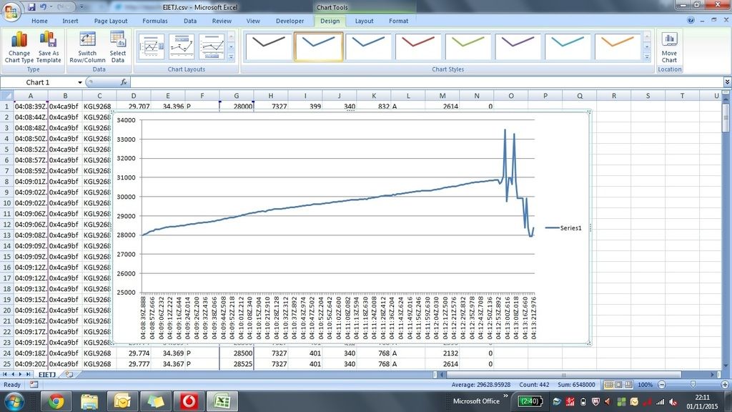Select the EIETJ sheet tab
Image resolution: width=732 pixels, height=412 pixels.
[x=46, y=375]
